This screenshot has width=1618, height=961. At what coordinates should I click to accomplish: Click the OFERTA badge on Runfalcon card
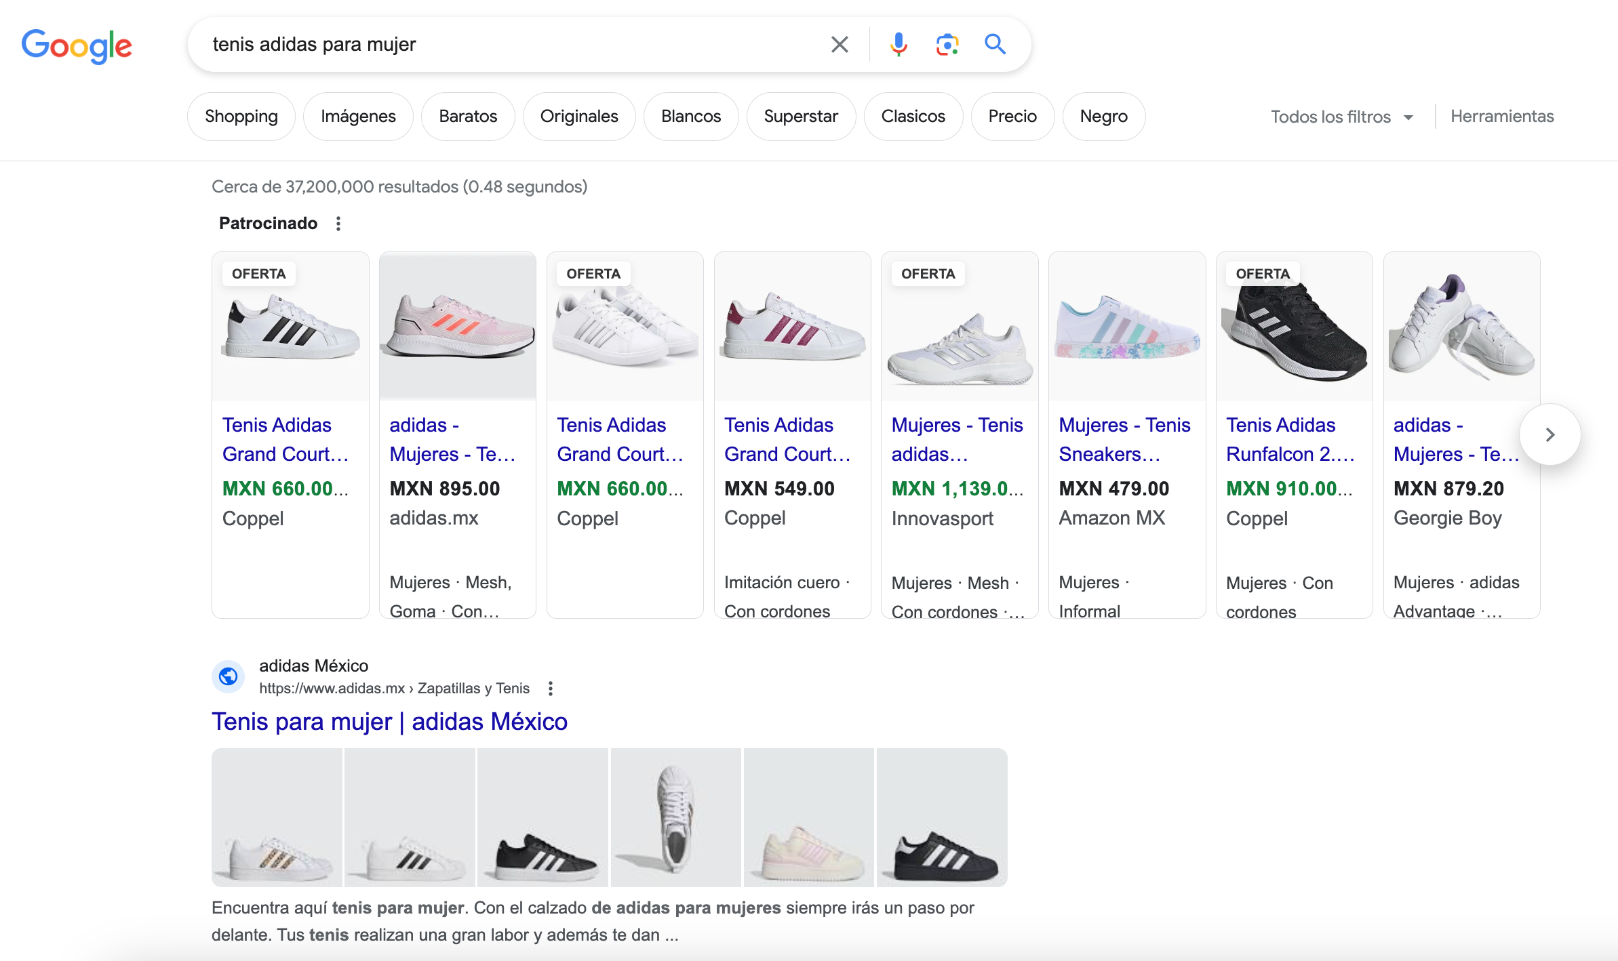click(x=1263, y=274)
